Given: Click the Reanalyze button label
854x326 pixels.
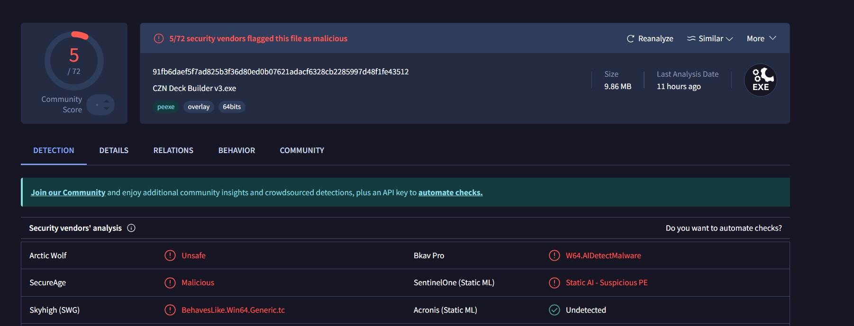Looking at the screenshot, I should (655, 39).
